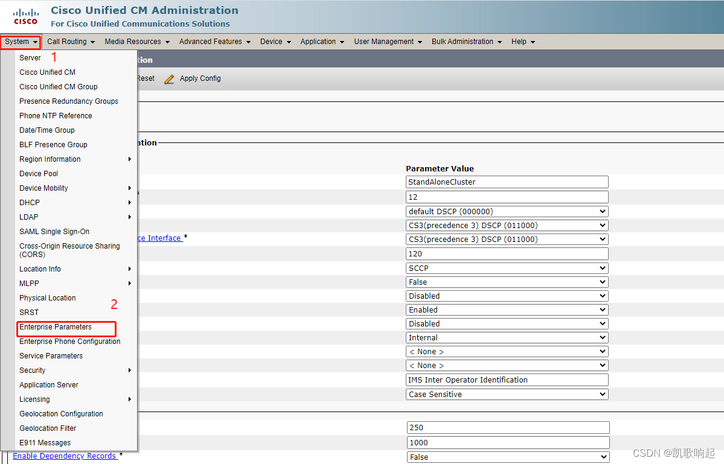Viewport: 724px width, 464px height.
Task: Open the Enable Dependency Records link
Action: point(65,456)
